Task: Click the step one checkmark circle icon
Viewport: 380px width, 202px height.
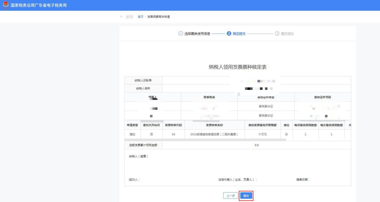Action: pyautogui.click(x=180, y=34)
